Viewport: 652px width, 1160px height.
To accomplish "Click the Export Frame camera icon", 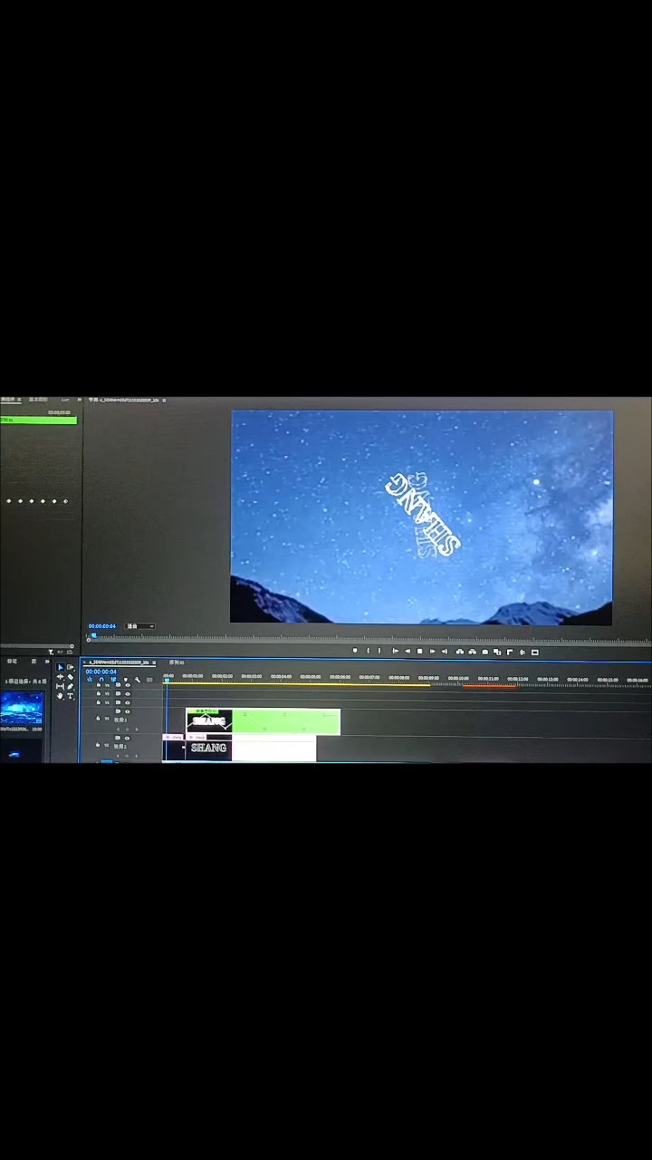I will pos(484,651).
